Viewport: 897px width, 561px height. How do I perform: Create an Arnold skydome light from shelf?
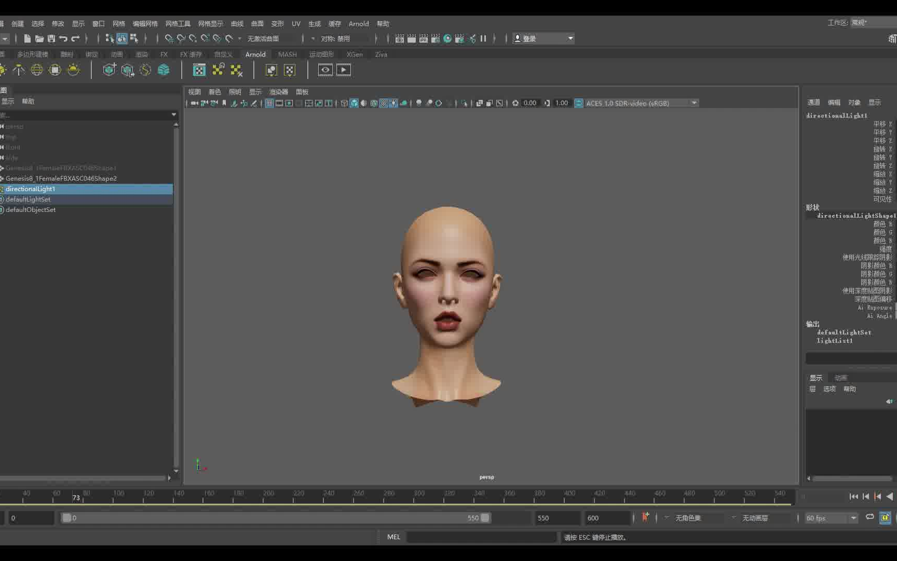click(x=37, y=70)
